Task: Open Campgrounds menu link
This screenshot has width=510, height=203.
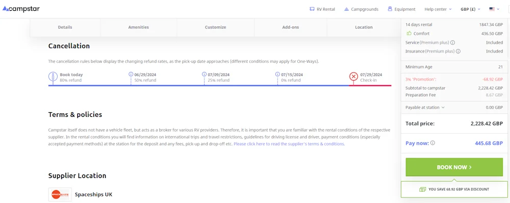Action: (x=365, y=9)
